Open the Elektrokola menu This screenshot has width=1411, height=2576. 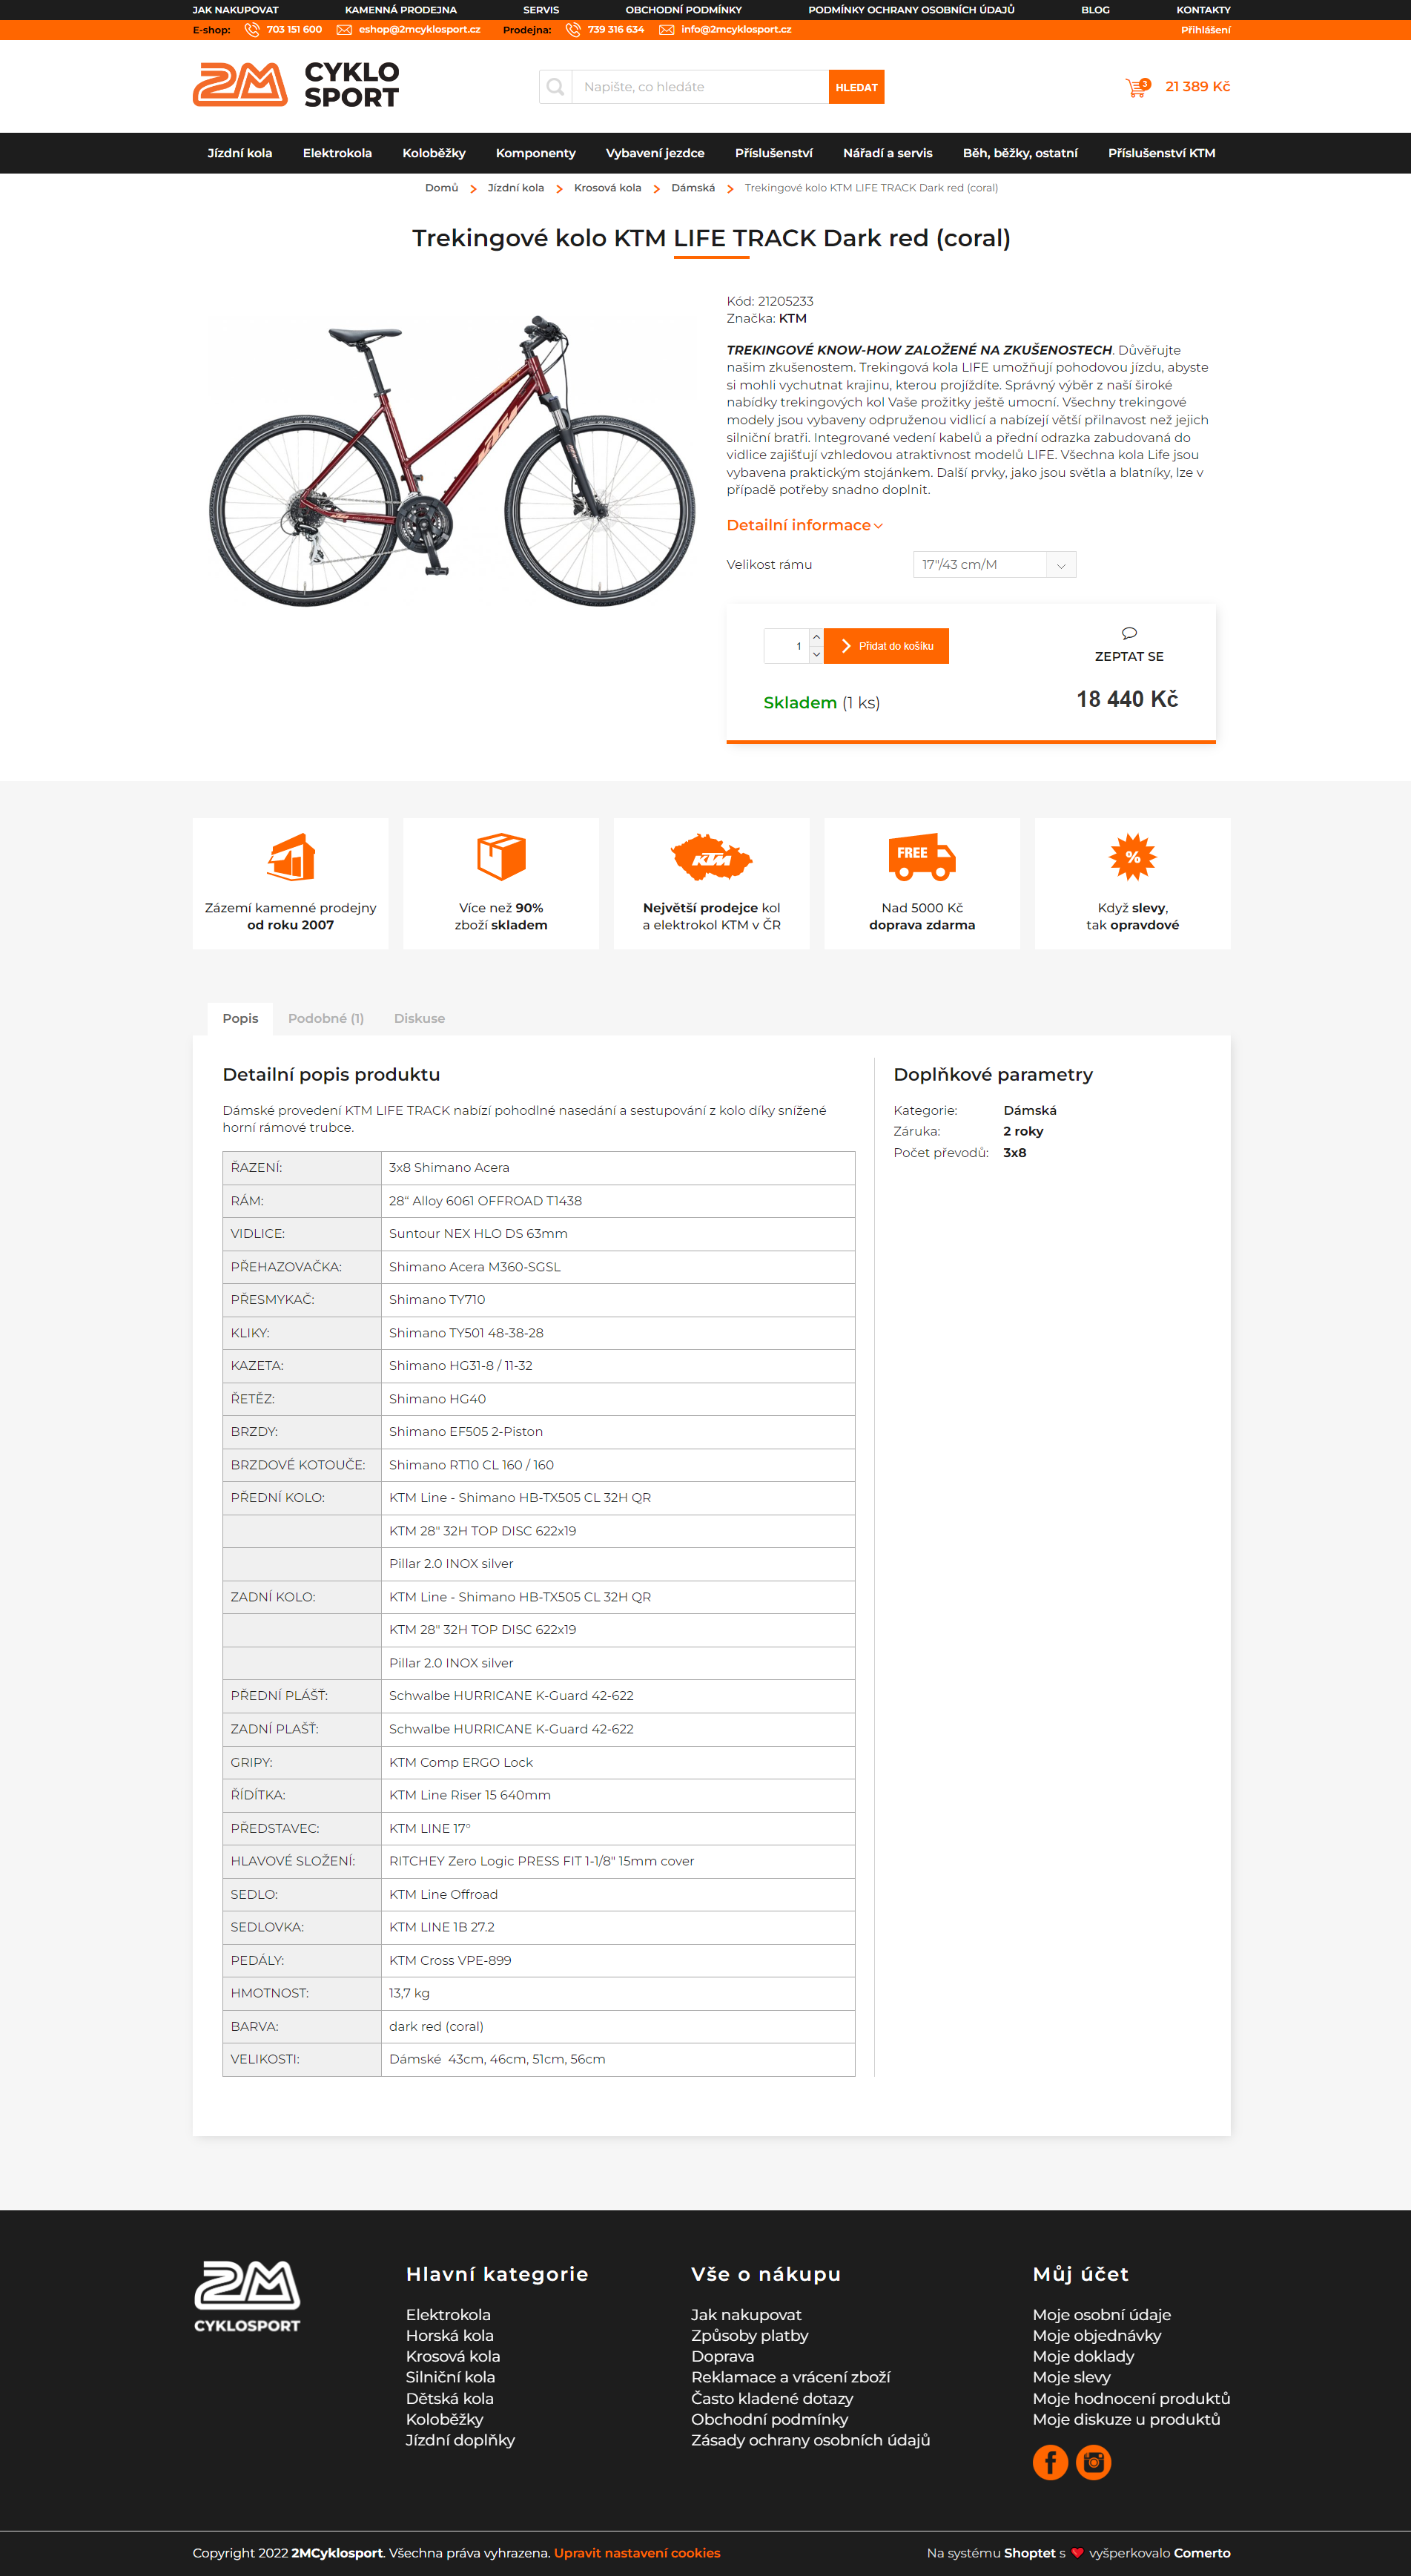[337, 153]
